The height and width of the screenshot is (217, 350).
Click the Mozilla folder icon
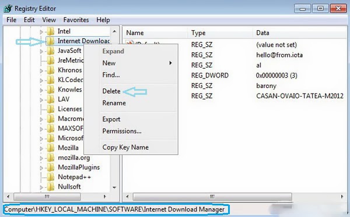[x=51, y=148]
